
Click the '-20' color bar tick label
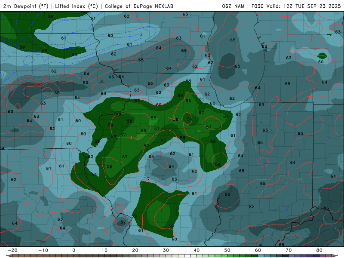[12, 250]
